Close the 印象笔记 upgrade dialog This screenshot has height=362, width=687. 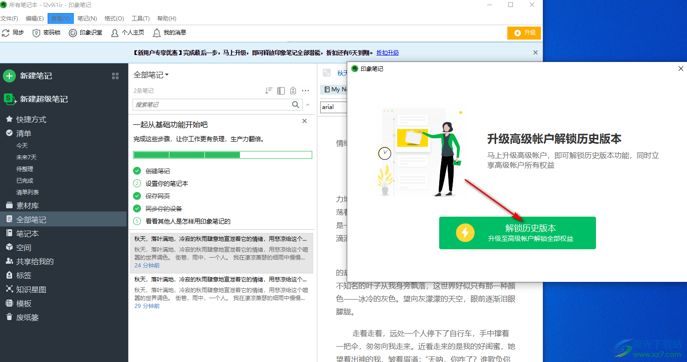(681, 68)
